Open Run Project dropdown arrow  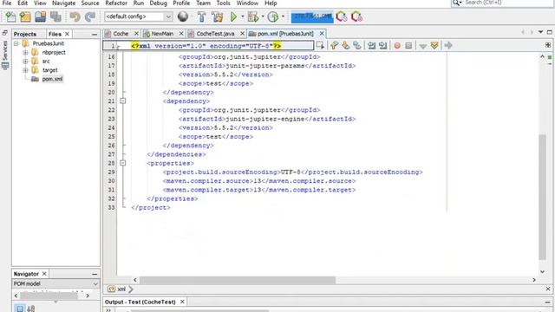point(243,16)
